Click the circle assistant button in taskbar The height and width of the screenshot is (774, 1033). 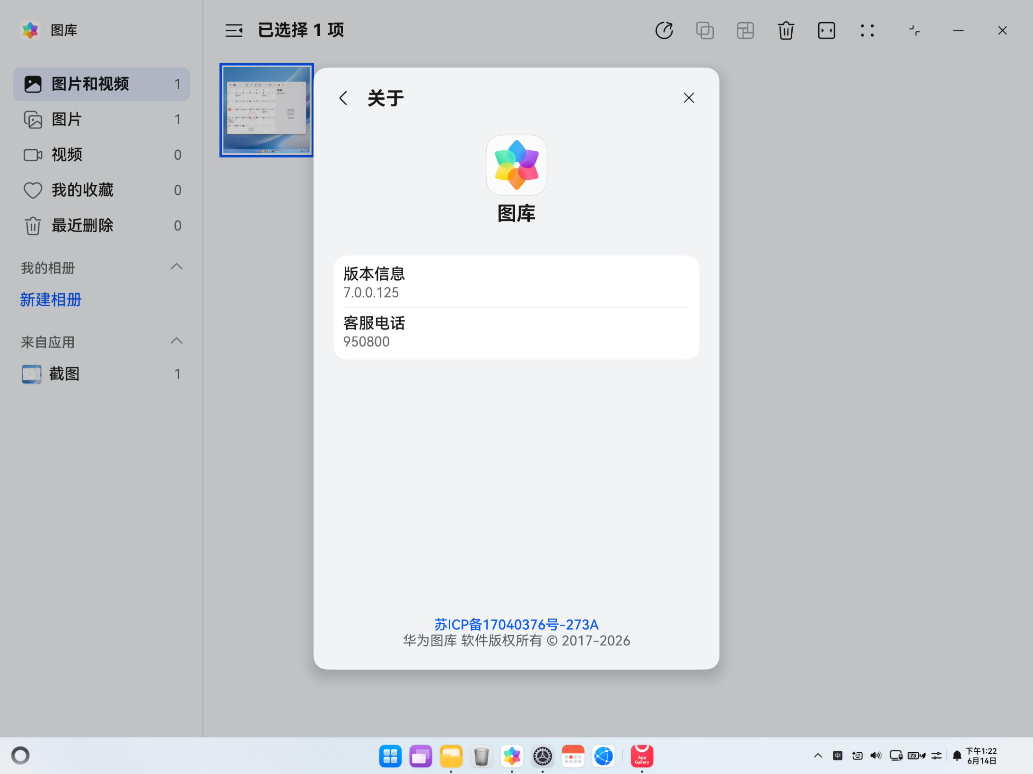21,756
